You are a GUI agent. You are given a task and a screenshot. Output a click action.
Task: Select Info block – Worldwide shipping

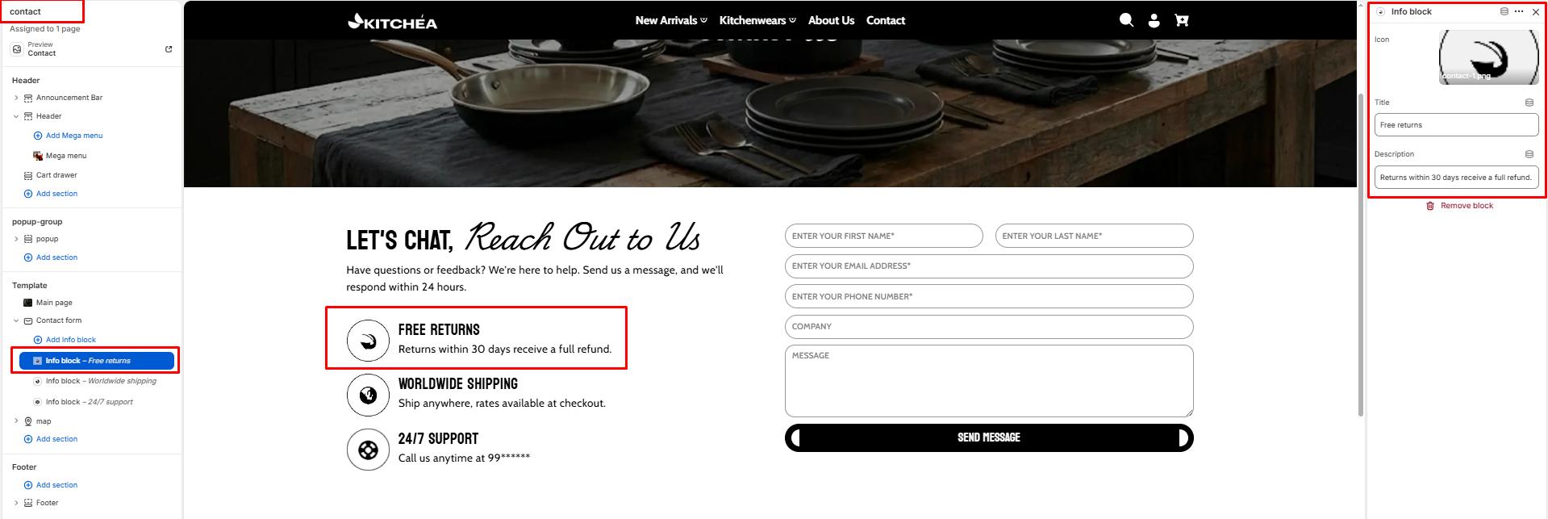[101, 381]
